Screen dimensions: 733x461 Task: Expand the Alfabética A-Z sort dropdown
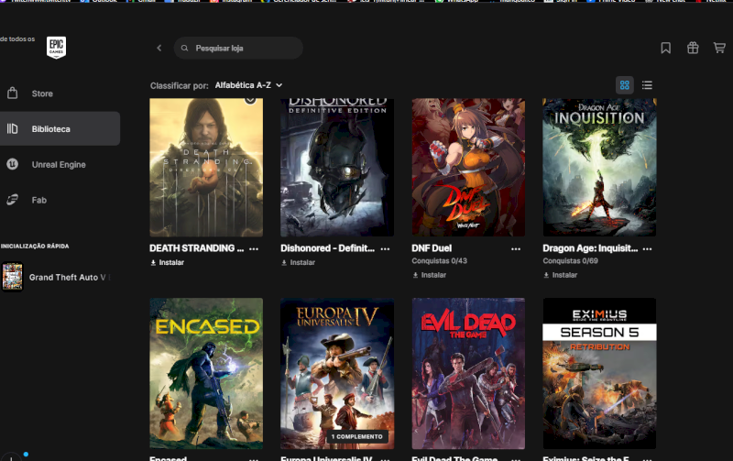point(248,85)
